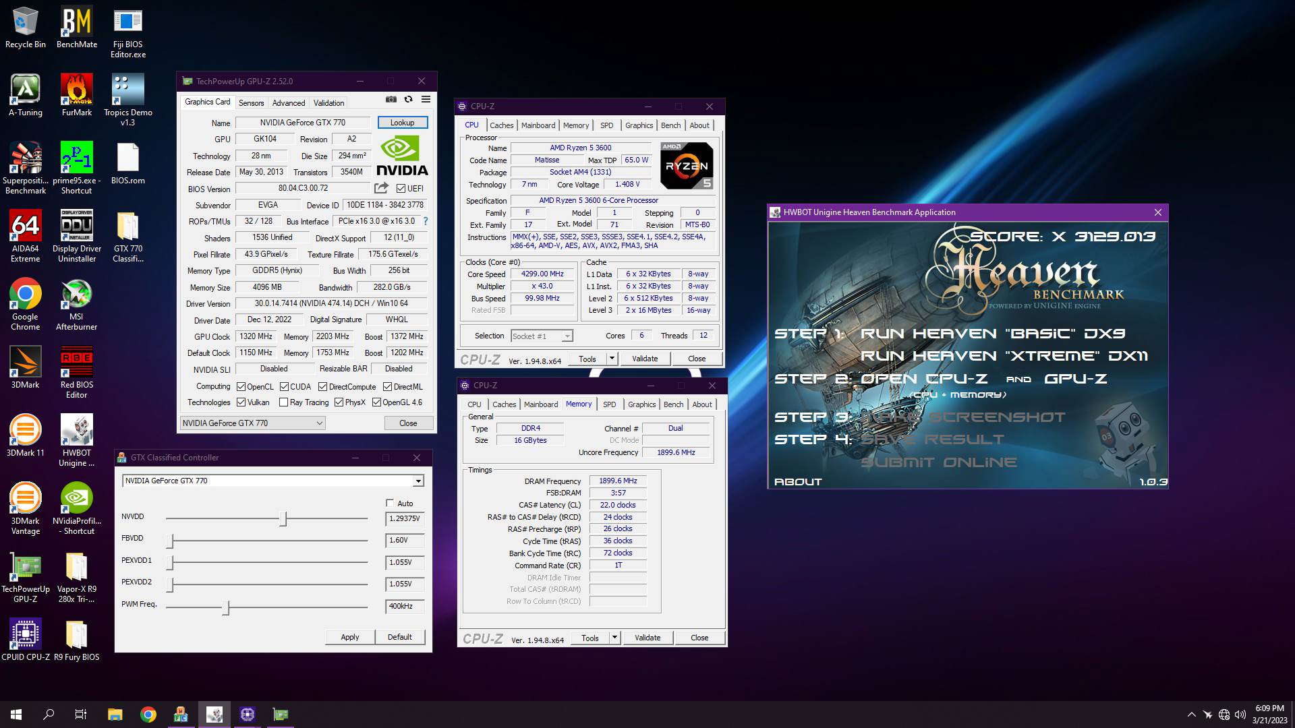Image resolution: width=1295 pixels, height=728 pixels.
Task: Click the FBVDD voltage slider handle
Action: [x=170, y=540]
